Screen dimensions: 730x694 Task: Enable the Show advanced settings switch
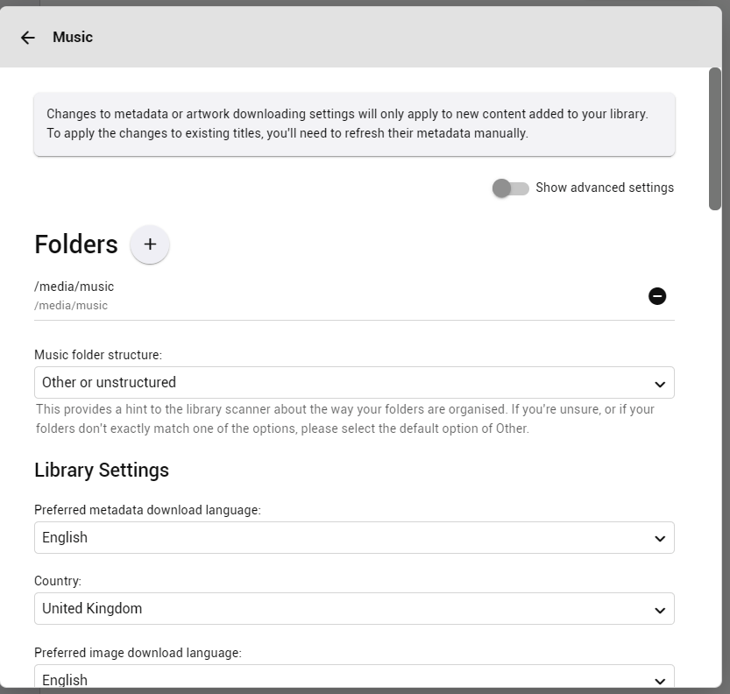(x=510, y=188)
